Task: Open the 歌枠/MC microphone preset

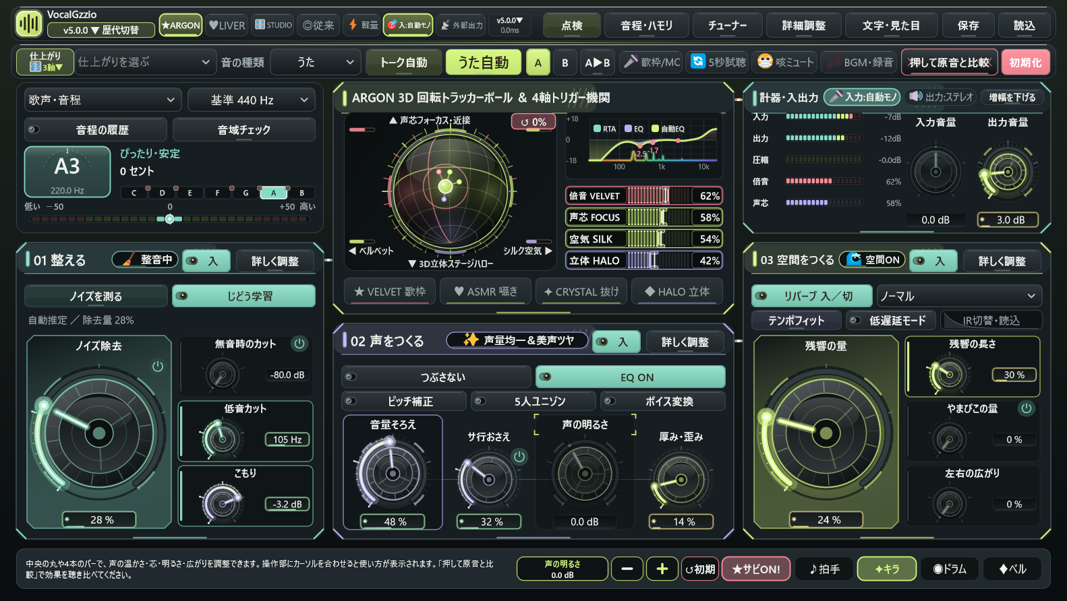Action: click(652, 62)
